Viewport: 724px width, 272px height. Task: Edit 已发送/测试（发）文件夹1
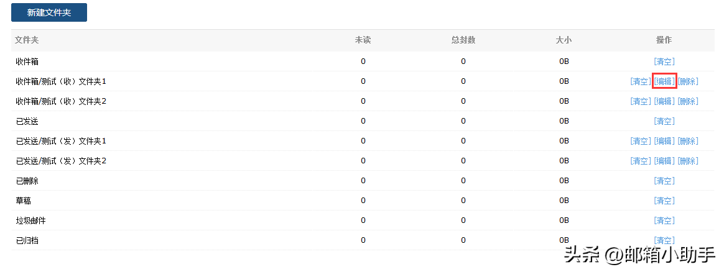click(x=664, y=141)
